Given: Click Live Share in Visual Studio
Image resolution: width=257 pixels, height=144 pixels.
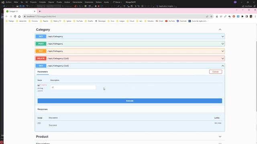Looking at the screenshot, I should click(x=247, y=6).
